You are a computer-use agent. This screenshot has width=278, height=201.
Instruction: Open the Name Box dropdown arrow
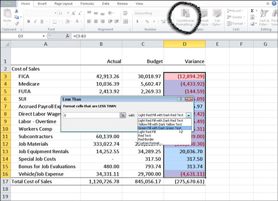click(44, 36)
